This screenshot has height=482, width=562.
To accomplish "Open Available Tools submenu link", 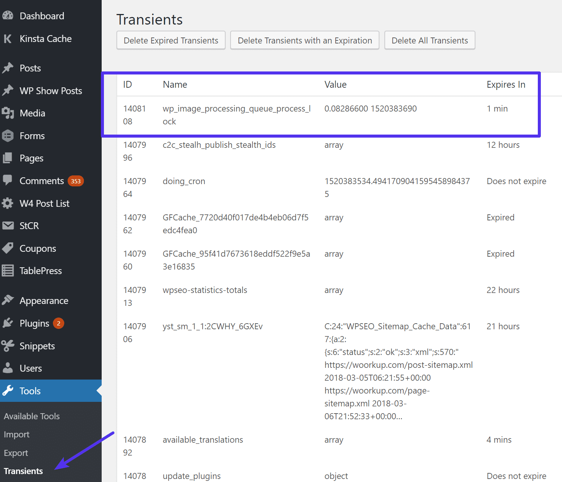I will click(32, 416).
